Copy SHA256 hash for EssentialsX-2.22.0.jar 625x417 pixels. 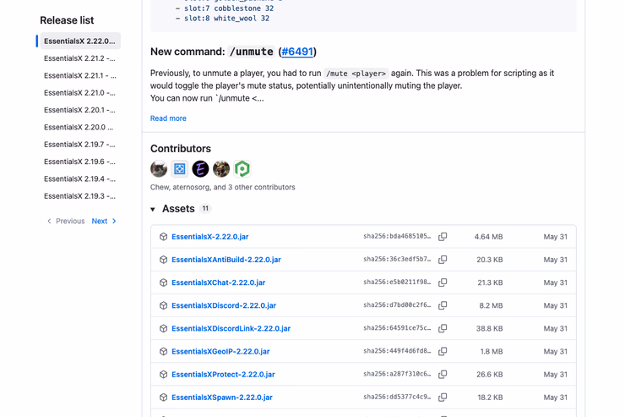click(x=443, y=237)
